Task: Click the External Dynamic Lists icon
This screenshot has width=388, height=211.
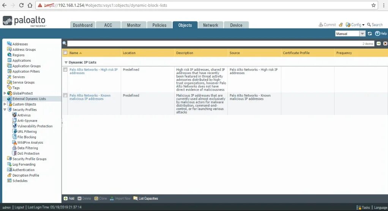Action: [x=9, y=99]
